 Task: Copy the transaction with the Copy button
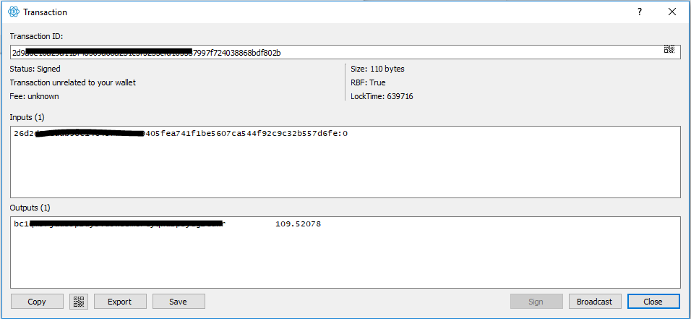37,302
